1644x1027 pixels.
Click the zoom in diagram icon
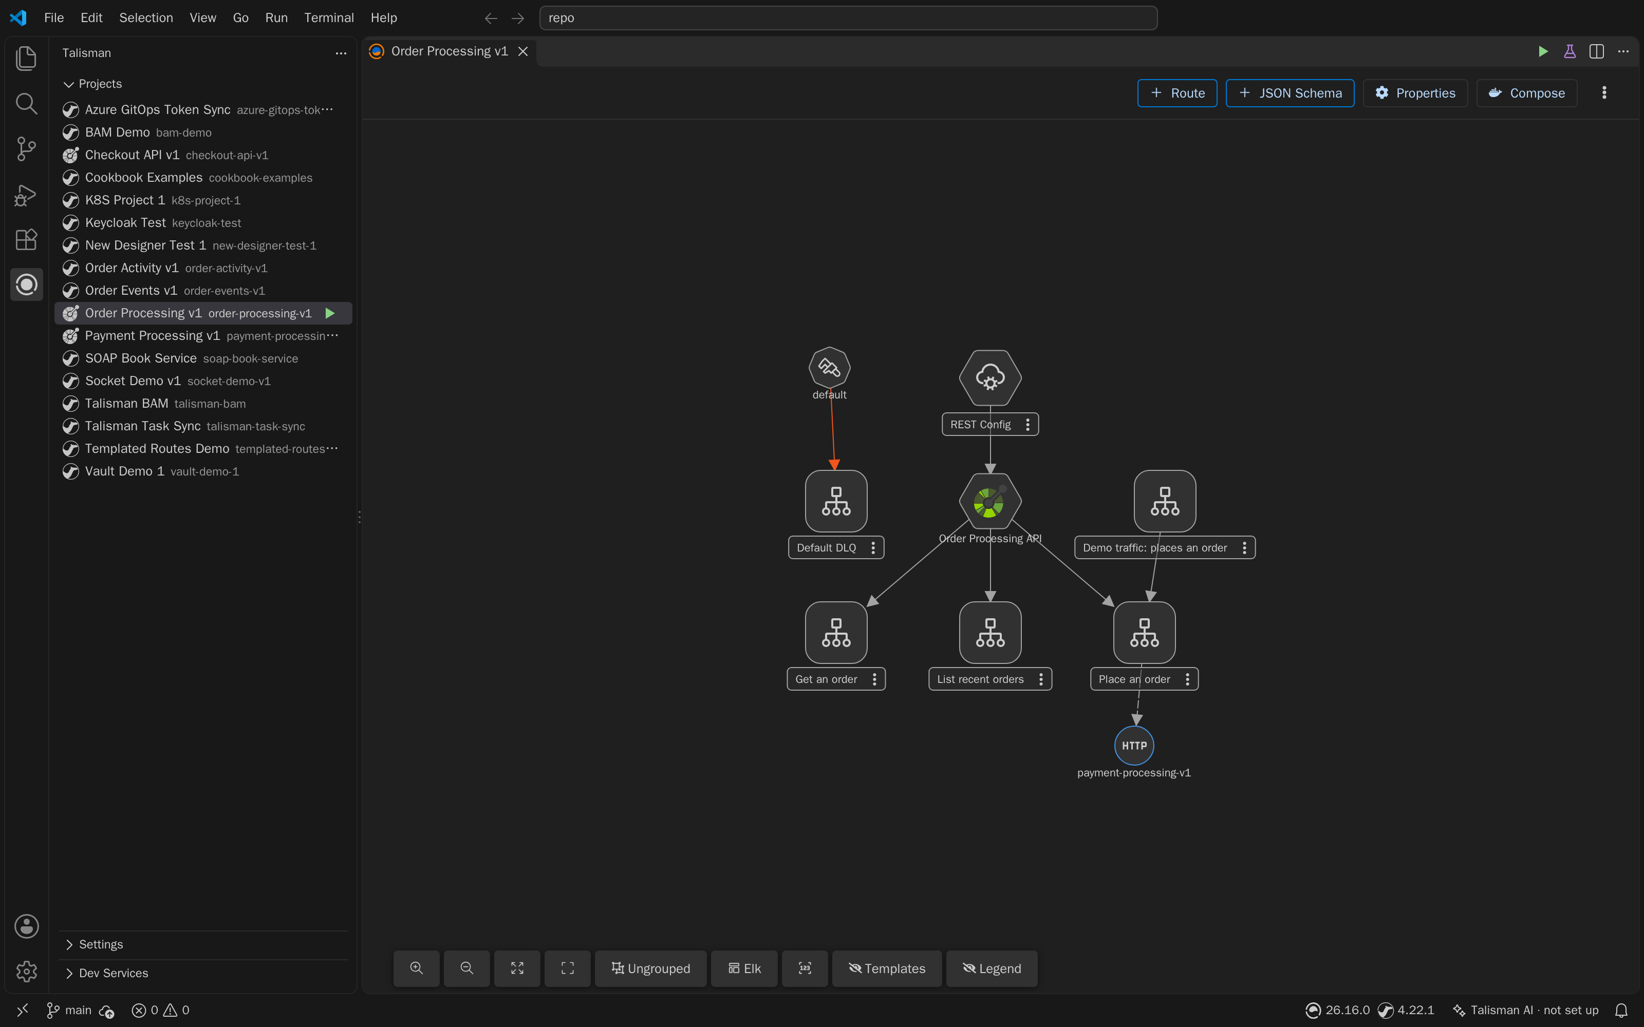click(417, 968)
